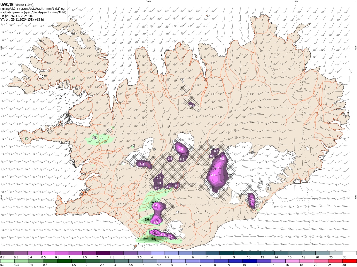Click the 'slydda/snjókoma' legend description line
357x267 pixels.
click(33, 12)
